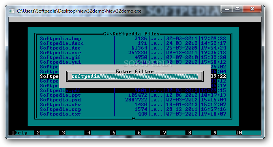This screenshot has width=273, height=147.
Task: Click the size value 61364
Action: coord(140,48)
